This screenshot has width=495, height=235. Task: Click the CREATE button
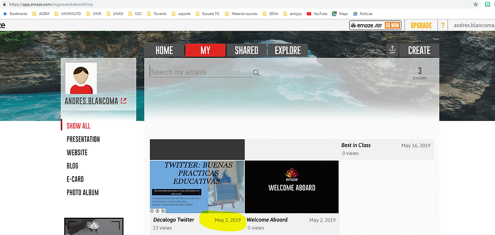(419, 50)
